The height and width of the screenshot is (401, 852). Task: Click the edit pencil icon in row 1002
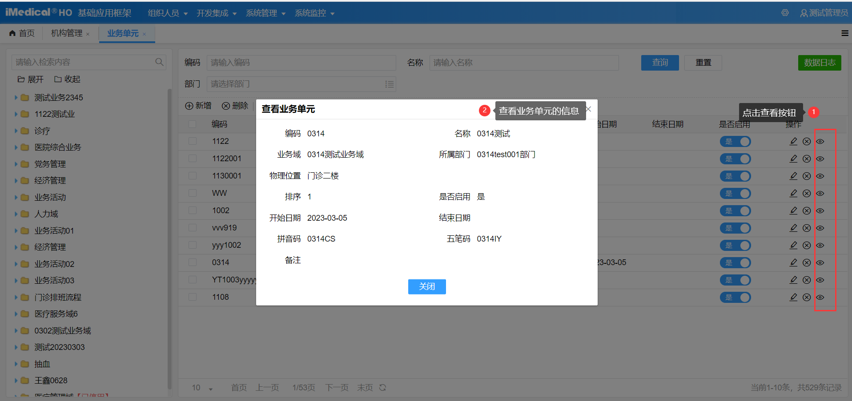793,210
